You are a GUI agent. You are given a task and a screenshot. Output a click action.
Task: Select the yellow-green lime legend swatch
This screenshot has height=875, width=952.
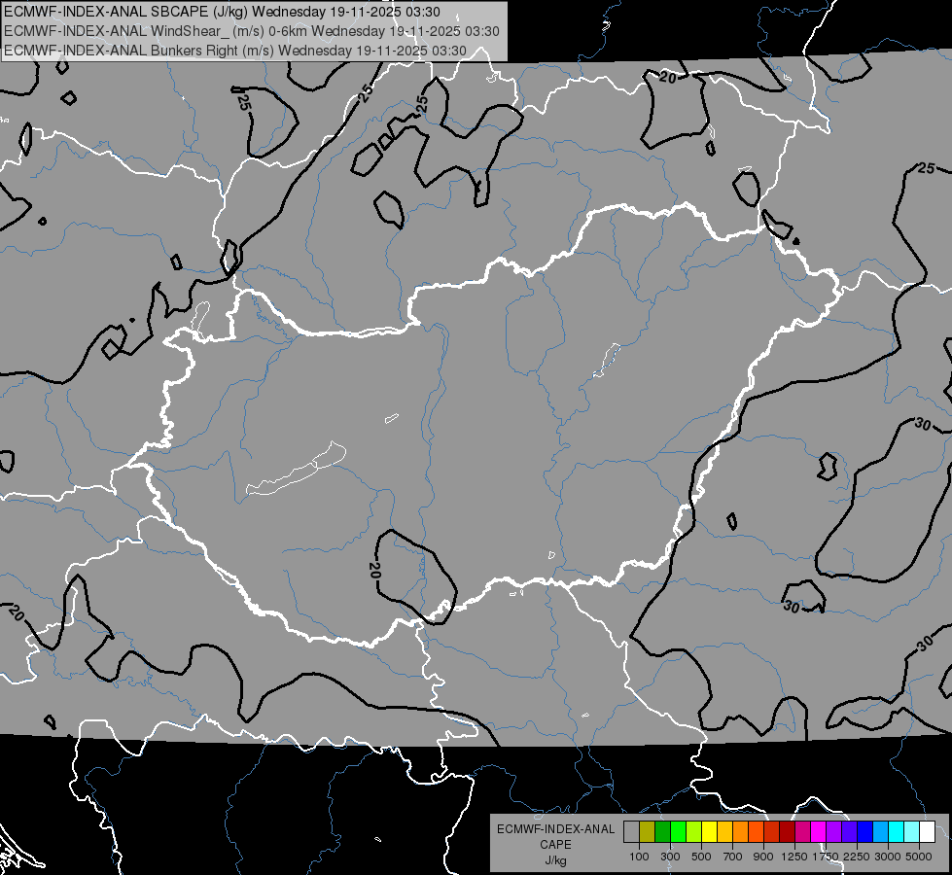693,832
